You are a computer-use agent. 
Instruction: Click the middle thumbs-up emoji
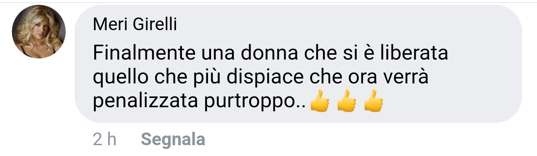tap(347, 101)
